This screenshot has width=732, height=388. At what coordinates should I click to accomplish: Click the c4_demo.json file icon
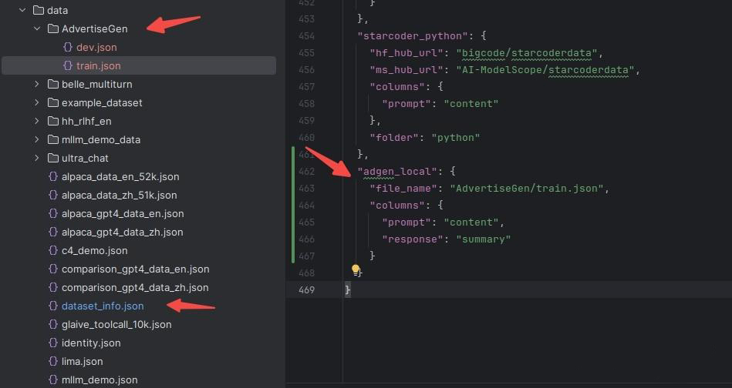point(53,251)
